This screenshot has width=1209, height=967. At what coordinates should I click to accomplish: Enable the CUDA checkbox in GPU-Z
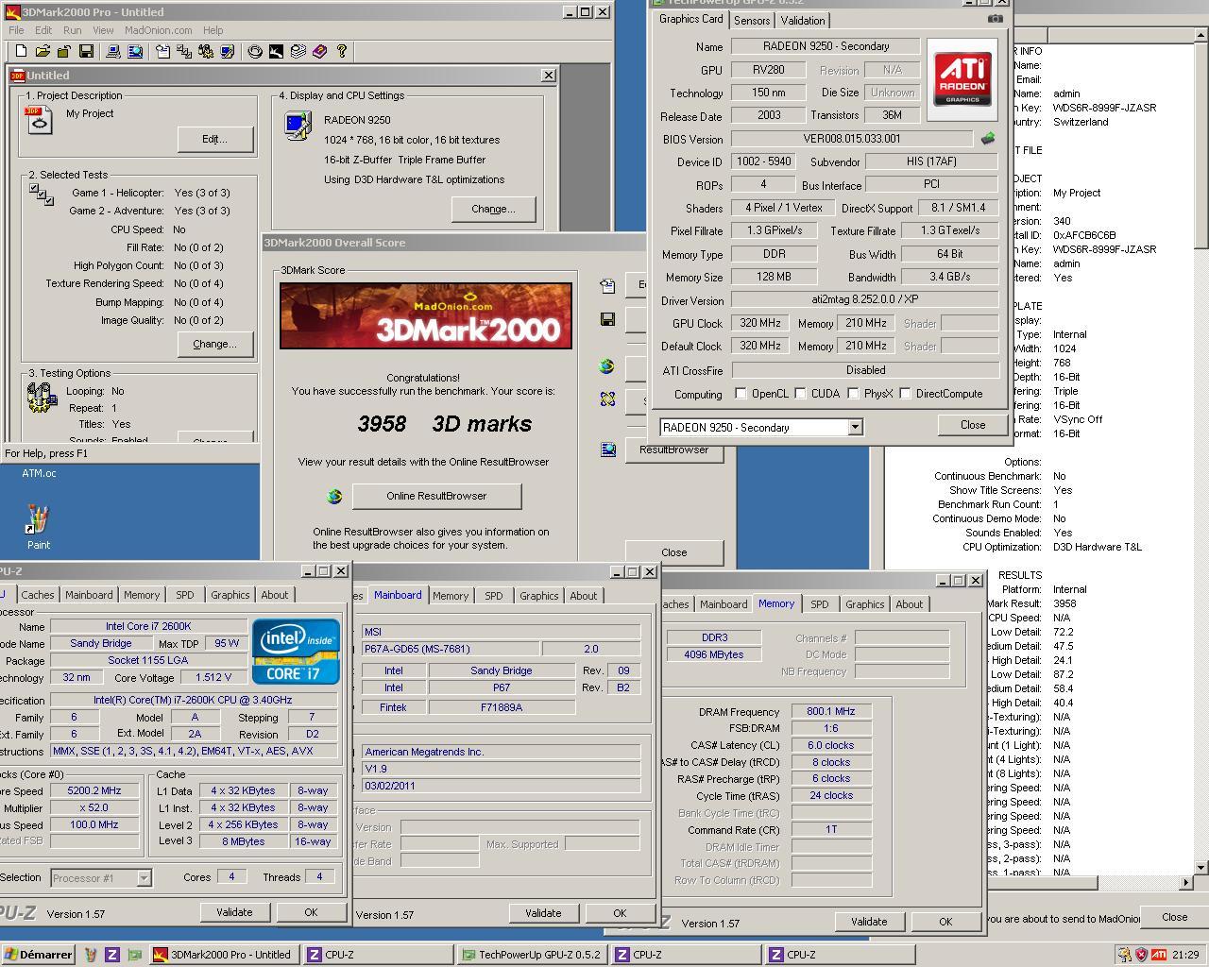800,394
